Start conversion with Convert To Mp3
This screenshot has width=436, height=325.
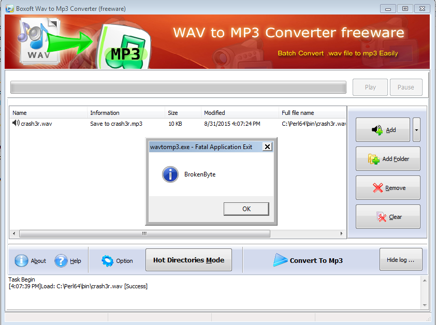click(x=308, y=260)
